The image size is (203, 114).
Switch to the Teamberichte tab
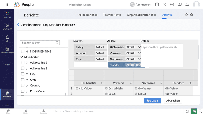coord(112,15)
